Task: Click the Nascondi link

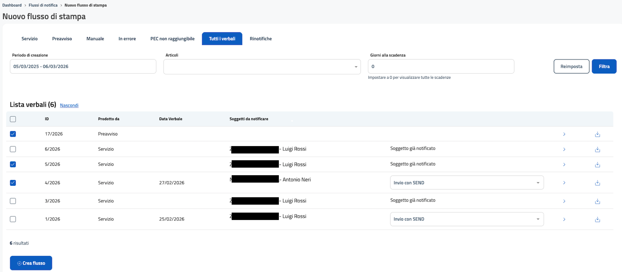Action: click(x=69, y=105)
